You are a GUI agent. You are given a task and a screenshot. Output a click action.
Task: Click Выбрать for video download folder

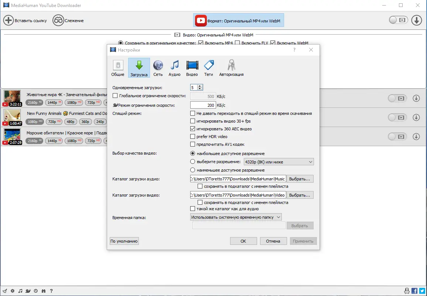click(x=300, y=195)
